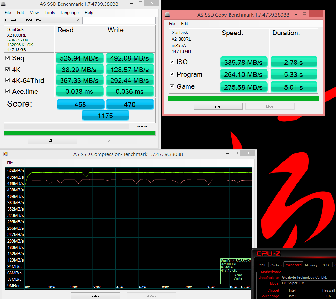Maximize the AS SSD Benchmark window
The image size is (336, 299).
point(140,3)
